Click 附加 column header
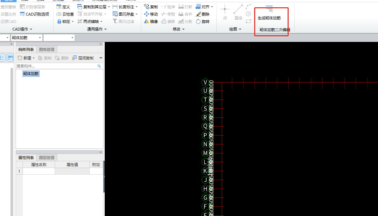This screenshot has width=378, height=216. (96, 165)
